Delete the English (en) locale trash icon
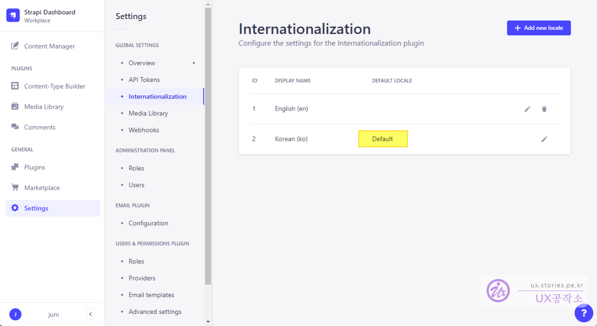 click(544, 109)
